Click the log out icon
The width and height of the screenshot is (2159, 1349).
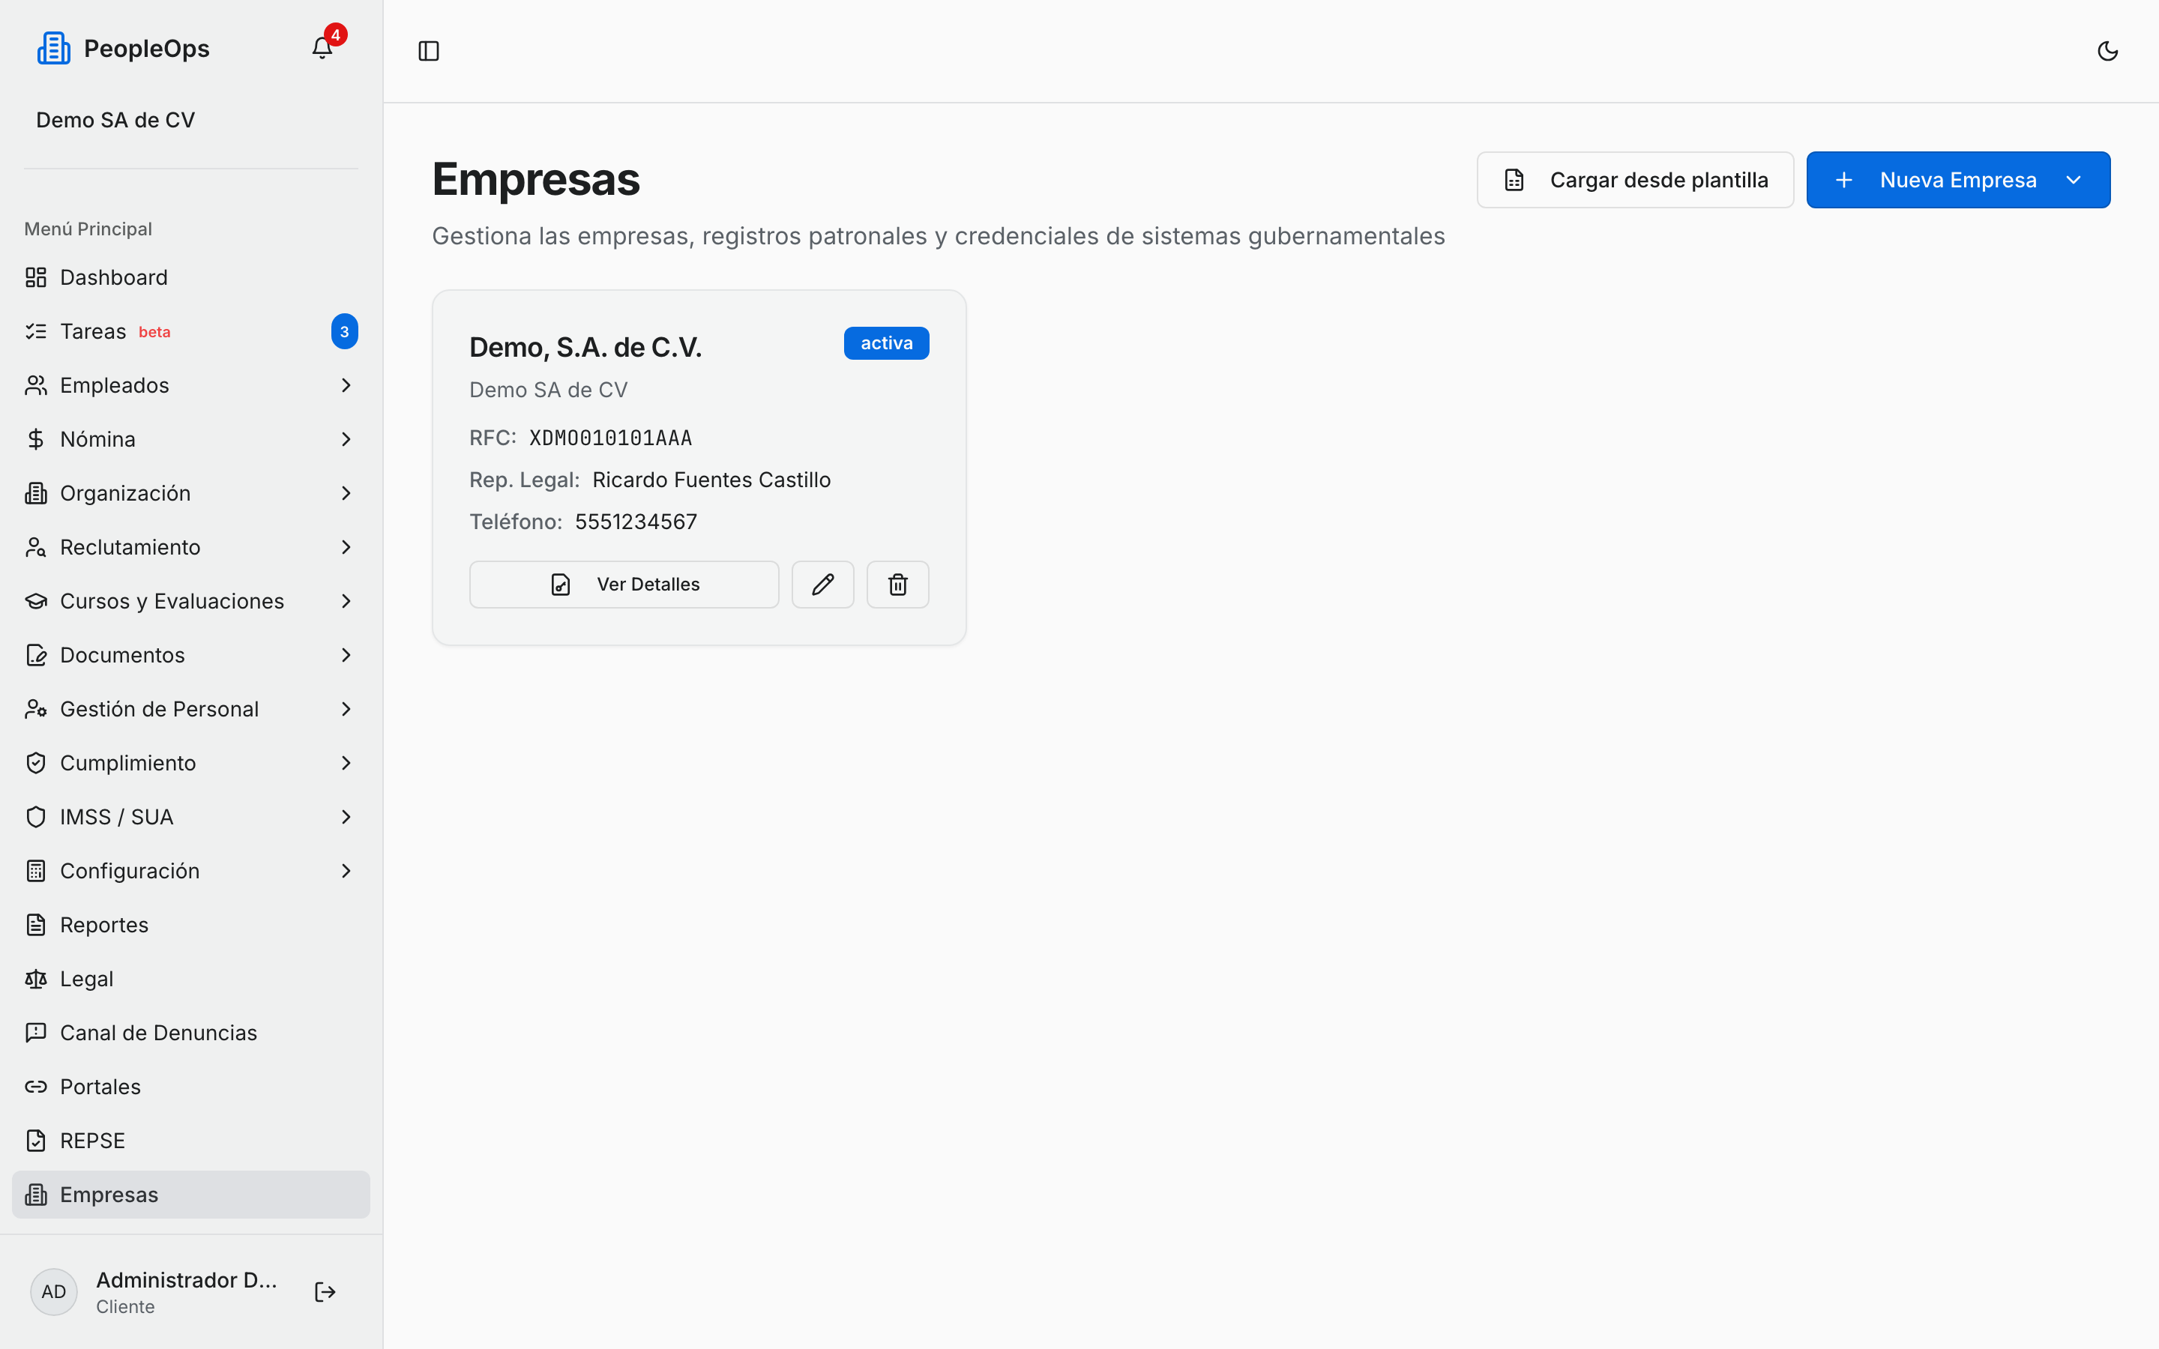pos(325,1292)
